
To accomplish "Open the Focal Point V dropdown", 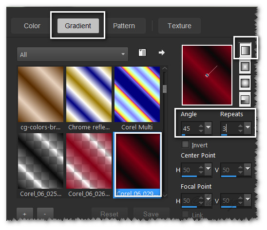I will point(248,200).
